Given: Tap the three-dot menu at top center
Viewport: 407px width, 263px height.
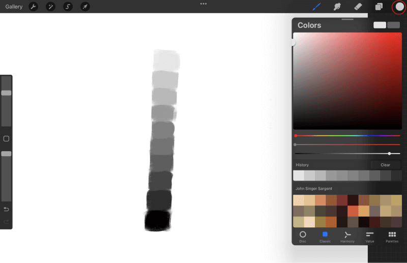Looking at the screenshot, I should point(203,4).
